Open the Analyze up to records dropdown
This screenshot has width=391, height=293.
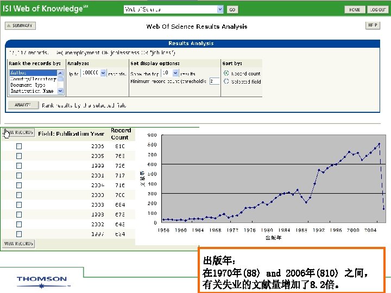click(103, 73)
